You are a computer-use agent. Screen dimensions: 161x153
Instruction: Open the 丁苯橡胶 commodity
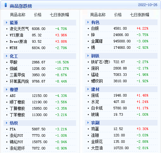[x=17, y=115]
